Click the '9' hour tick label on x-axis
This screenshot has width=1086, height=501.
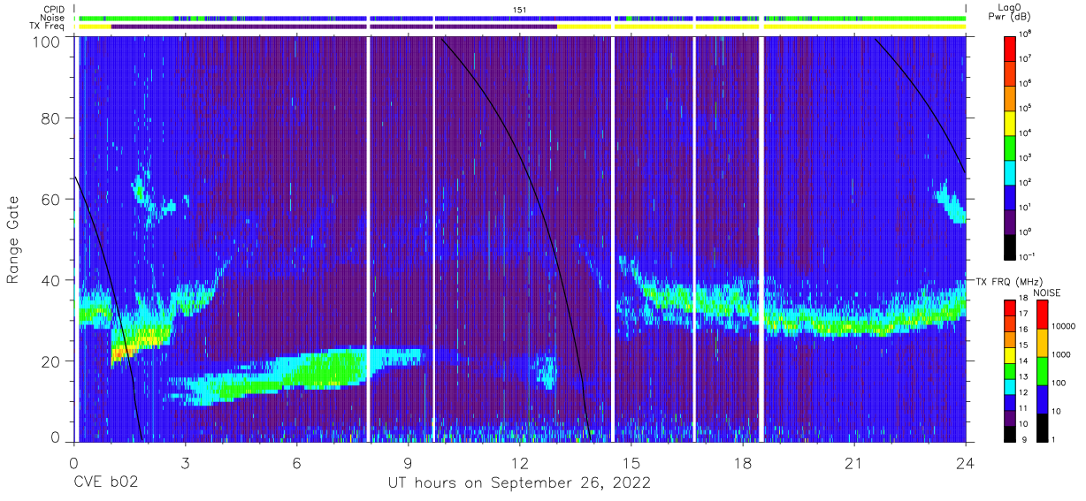pos(408,463)
